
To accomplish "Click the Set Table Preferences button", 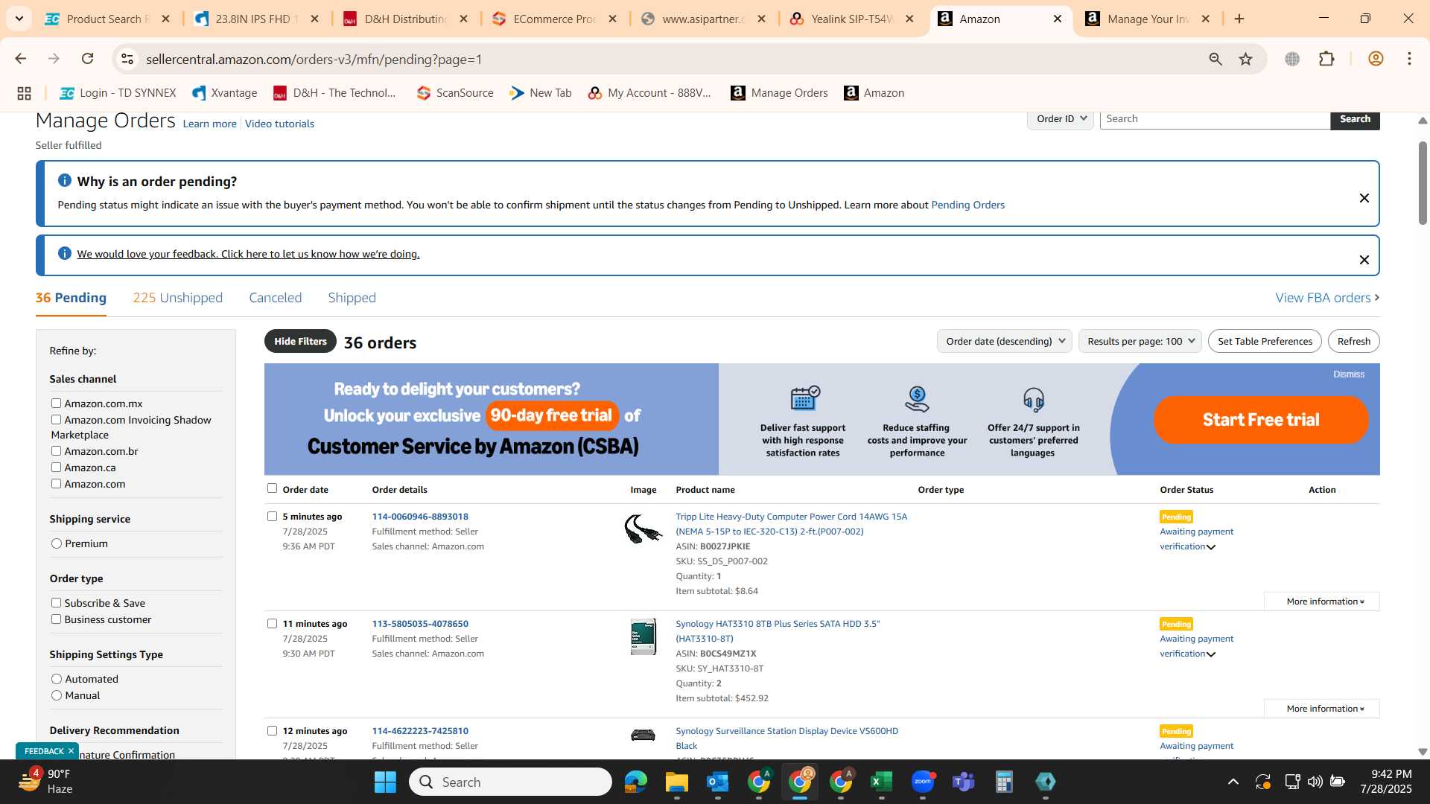I will (1265, 341).
